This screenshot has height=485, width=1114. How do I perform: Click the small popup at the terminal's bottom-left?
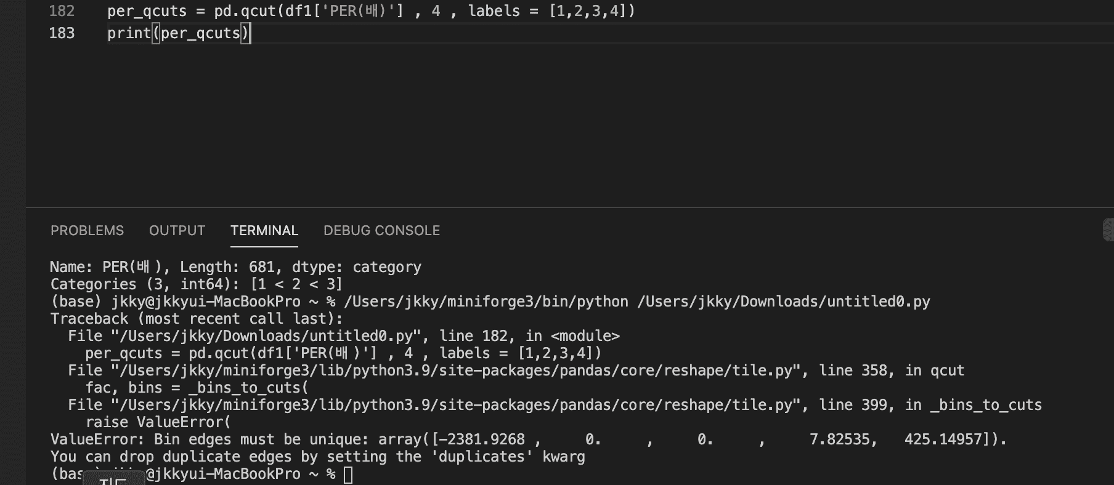[x=114, y=478]
